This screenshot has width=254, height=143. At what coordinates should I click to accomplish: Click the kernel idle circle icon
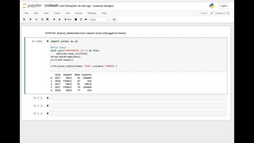click(x=228, y=13)
